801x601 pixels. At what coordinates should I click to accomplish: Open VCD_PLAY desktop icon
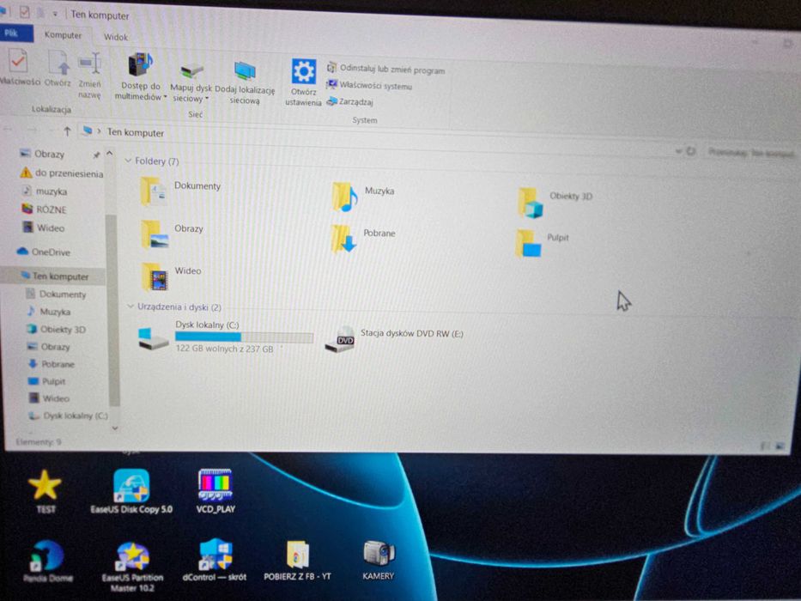click(x=215, y=491)
